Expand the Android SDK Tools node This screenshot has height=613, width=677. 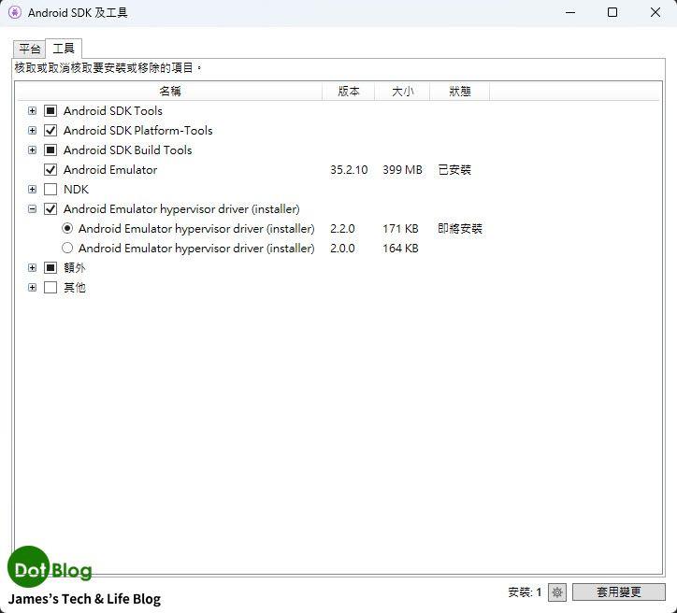click(32, 111)
